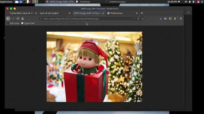Switch to the *(Untitled) taskbar window
This screenshot has width=204, height=114.
[83, 2]
